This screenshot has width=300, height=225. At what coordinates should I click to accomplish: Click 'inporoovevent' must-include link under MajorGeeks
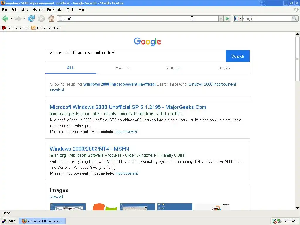(127, 132)
